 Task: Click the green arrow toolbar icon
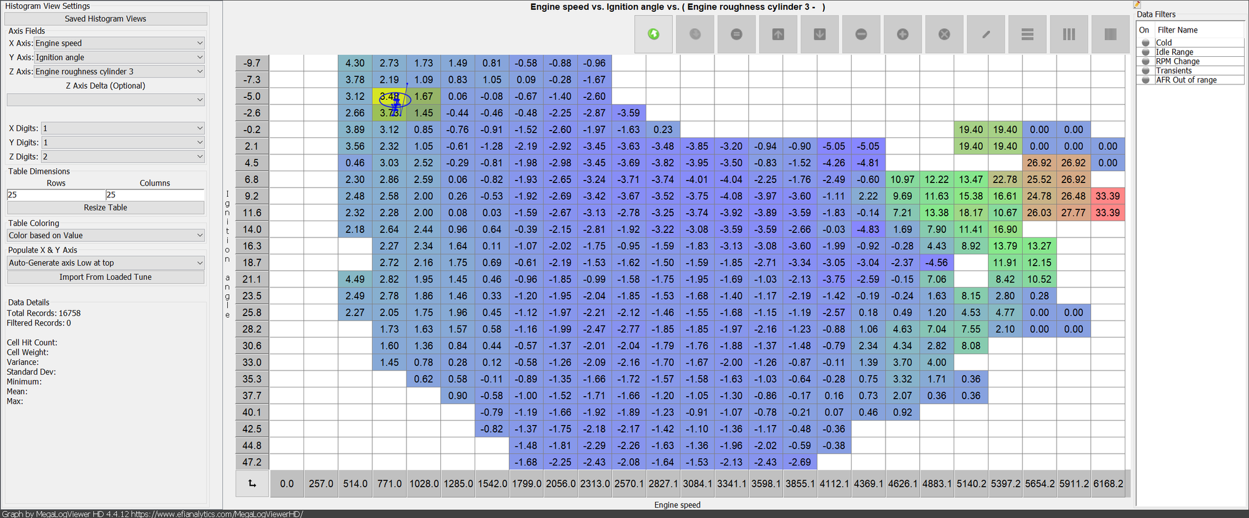click(653, 34)
